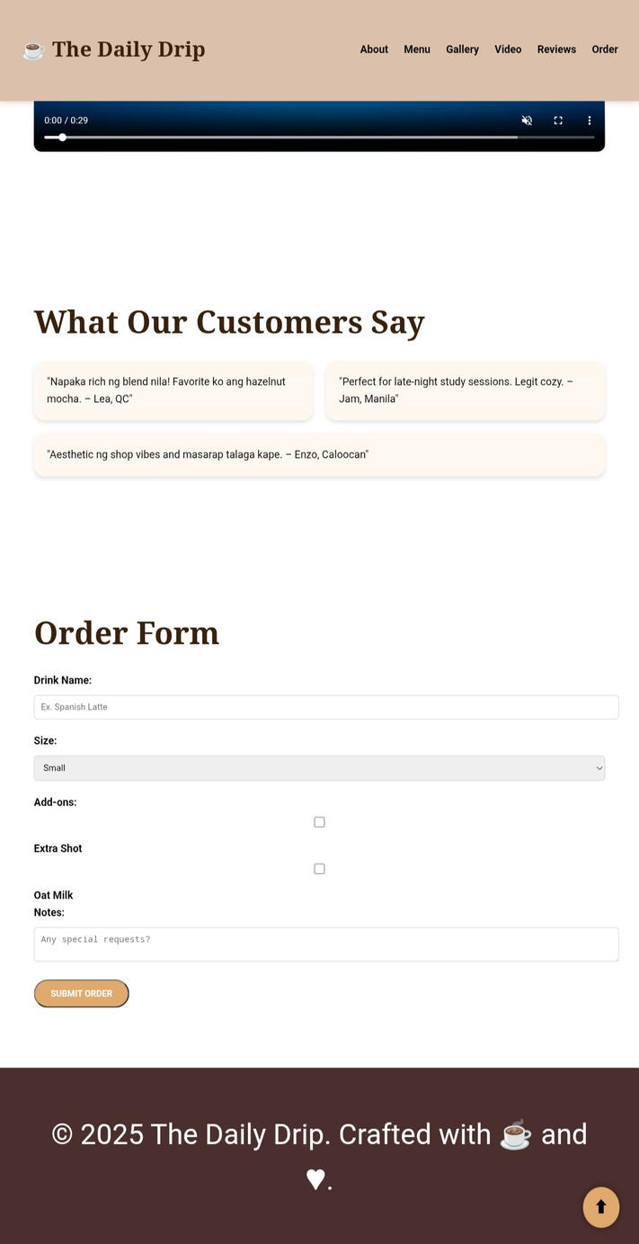The height and width of the screenshot is (1244, 639).
Task: Enter fullscreen mode on the video
Action: point(558,121)
